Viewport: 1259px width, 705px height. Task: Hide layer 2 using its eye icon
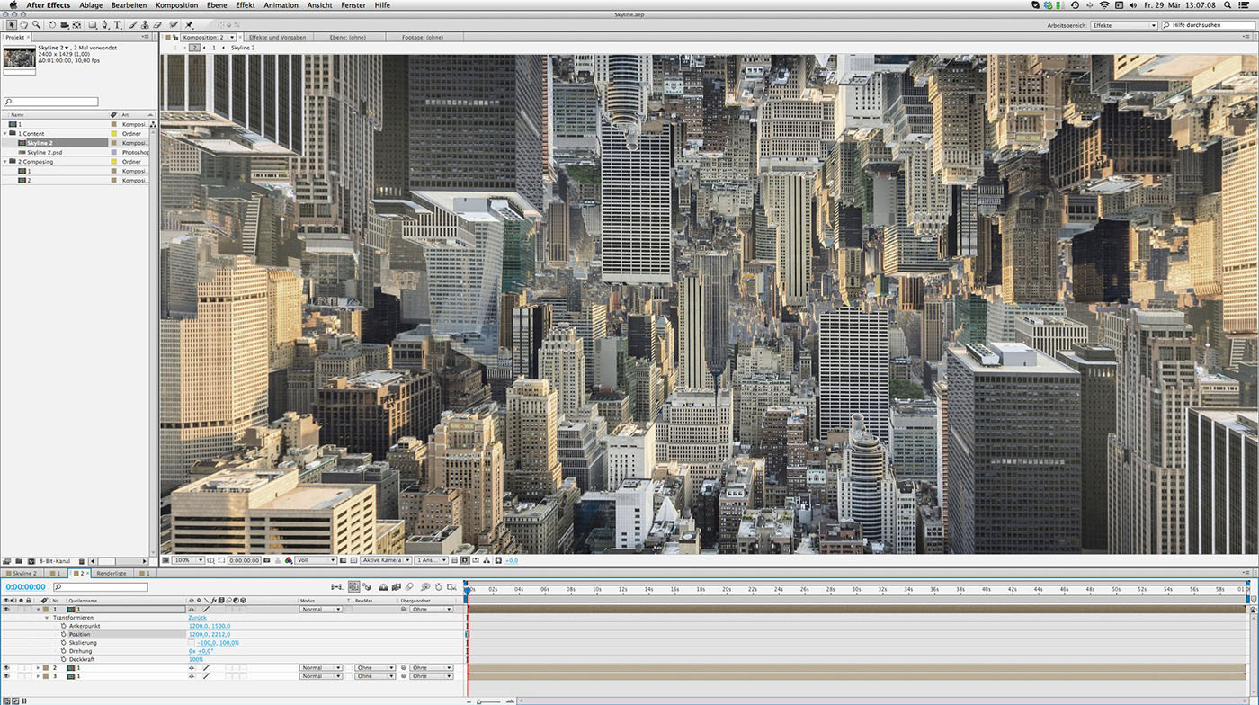click(x=6, y=668)
